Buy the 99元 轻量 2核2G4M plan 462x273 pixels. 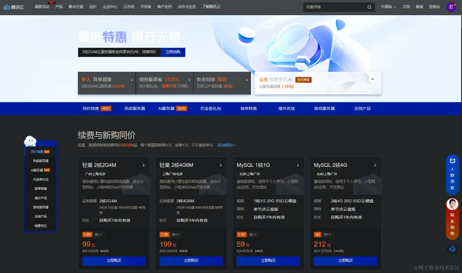click(114, 261)
